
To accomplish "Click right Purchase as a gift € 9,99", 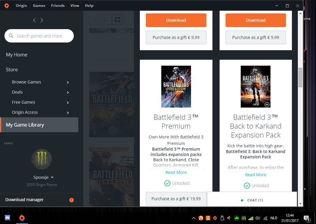I will 256,37.
